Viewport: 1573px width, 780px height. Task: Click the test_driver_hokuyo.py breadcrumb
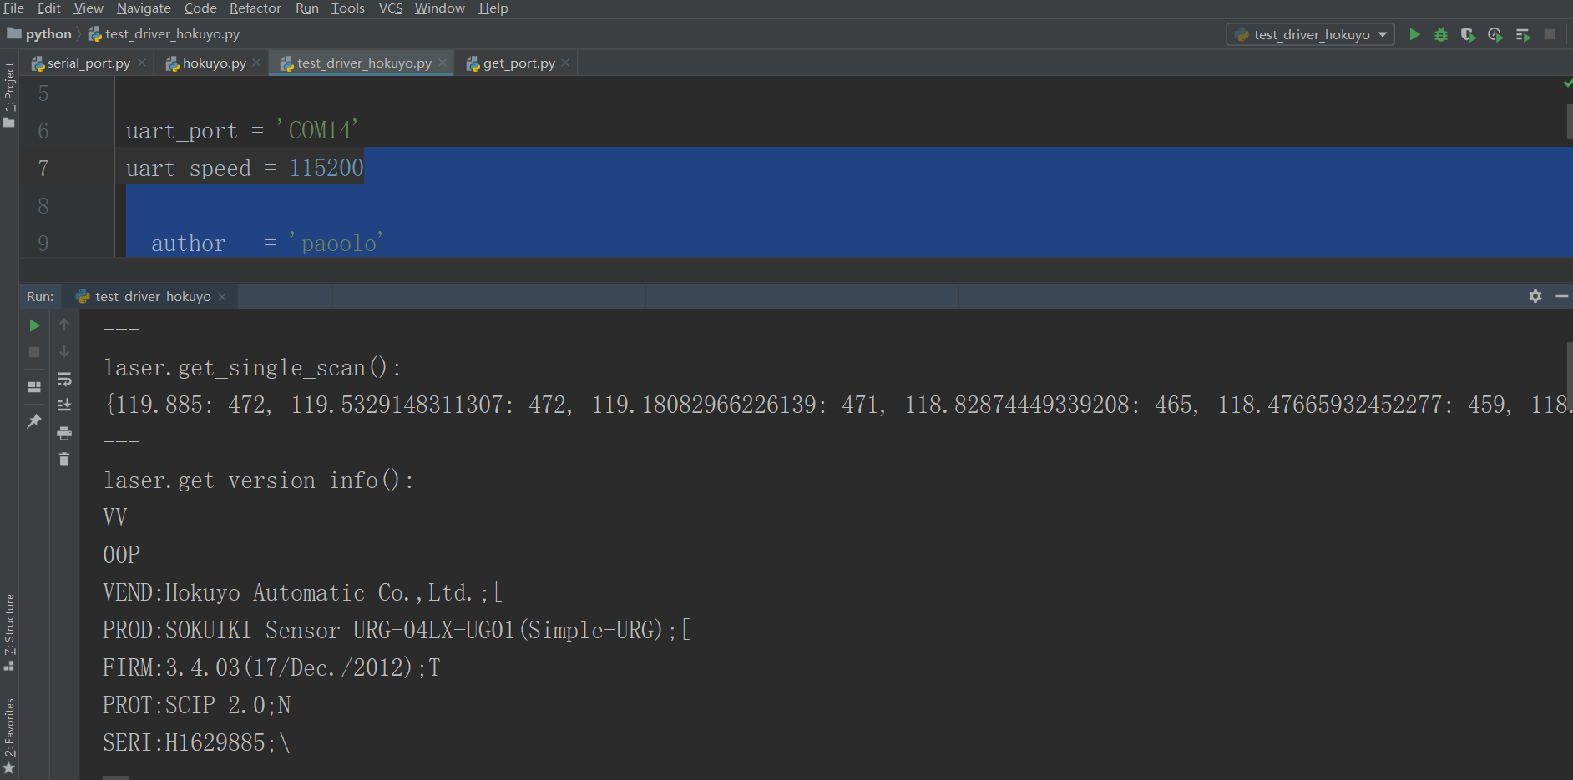pyautogui.click(x=164, y=34)
